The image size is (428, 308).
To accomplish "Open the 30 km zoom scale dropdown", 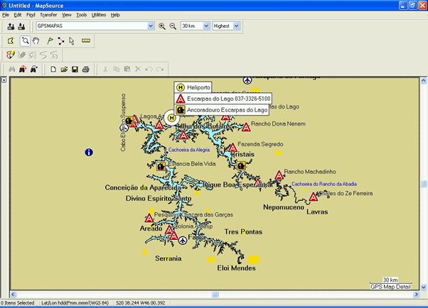I will [x=206, y=26].
